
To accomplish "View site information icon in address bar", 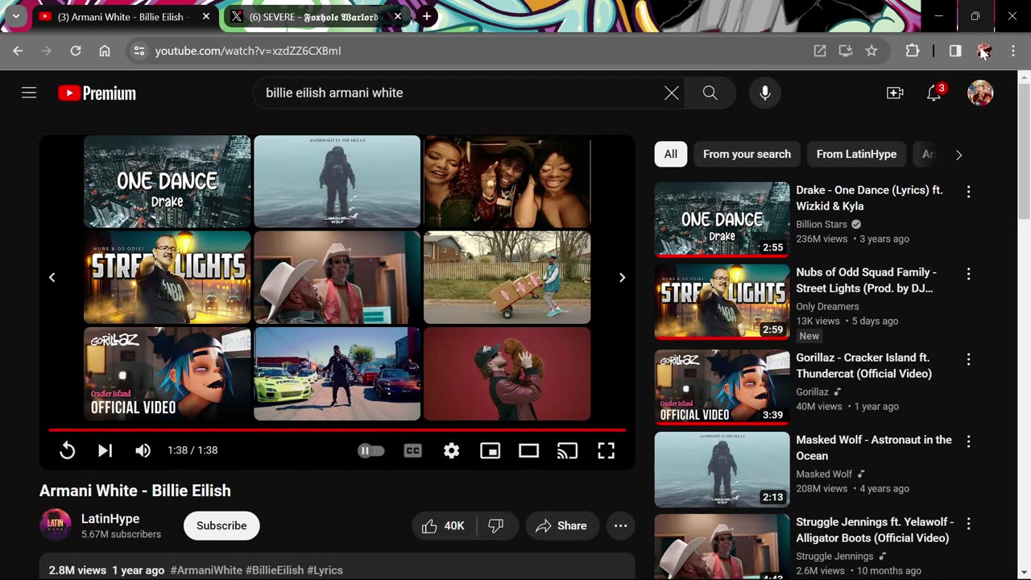I will pyautogui.click(x=139, y=51).
